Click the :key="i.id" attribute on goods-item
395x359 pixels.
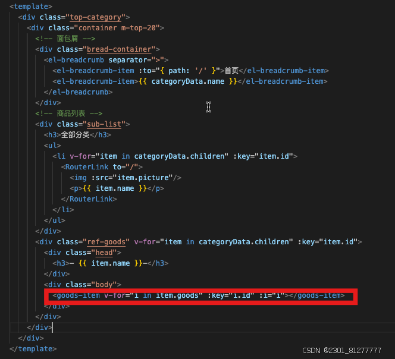[231, 295]
